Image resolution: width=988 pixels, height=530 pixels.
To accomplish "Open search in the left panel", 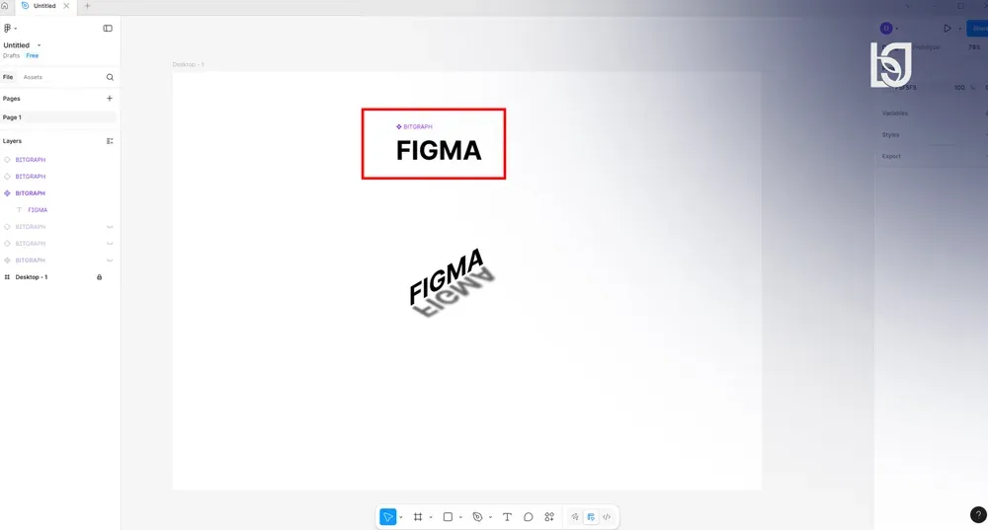I will tap(111, 77).
